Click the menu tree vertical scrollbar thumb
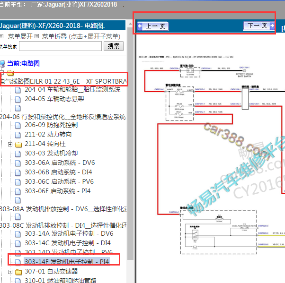 point(130,144)
